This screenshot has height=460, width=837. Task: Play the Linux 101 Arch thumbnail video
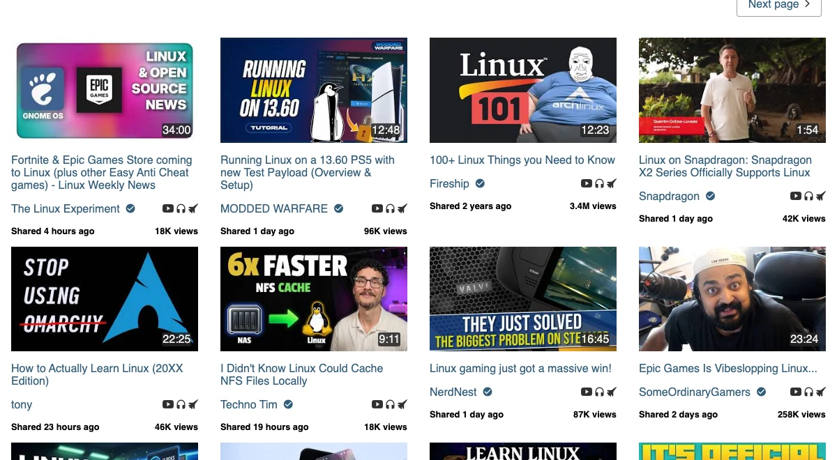coord(523,90)
